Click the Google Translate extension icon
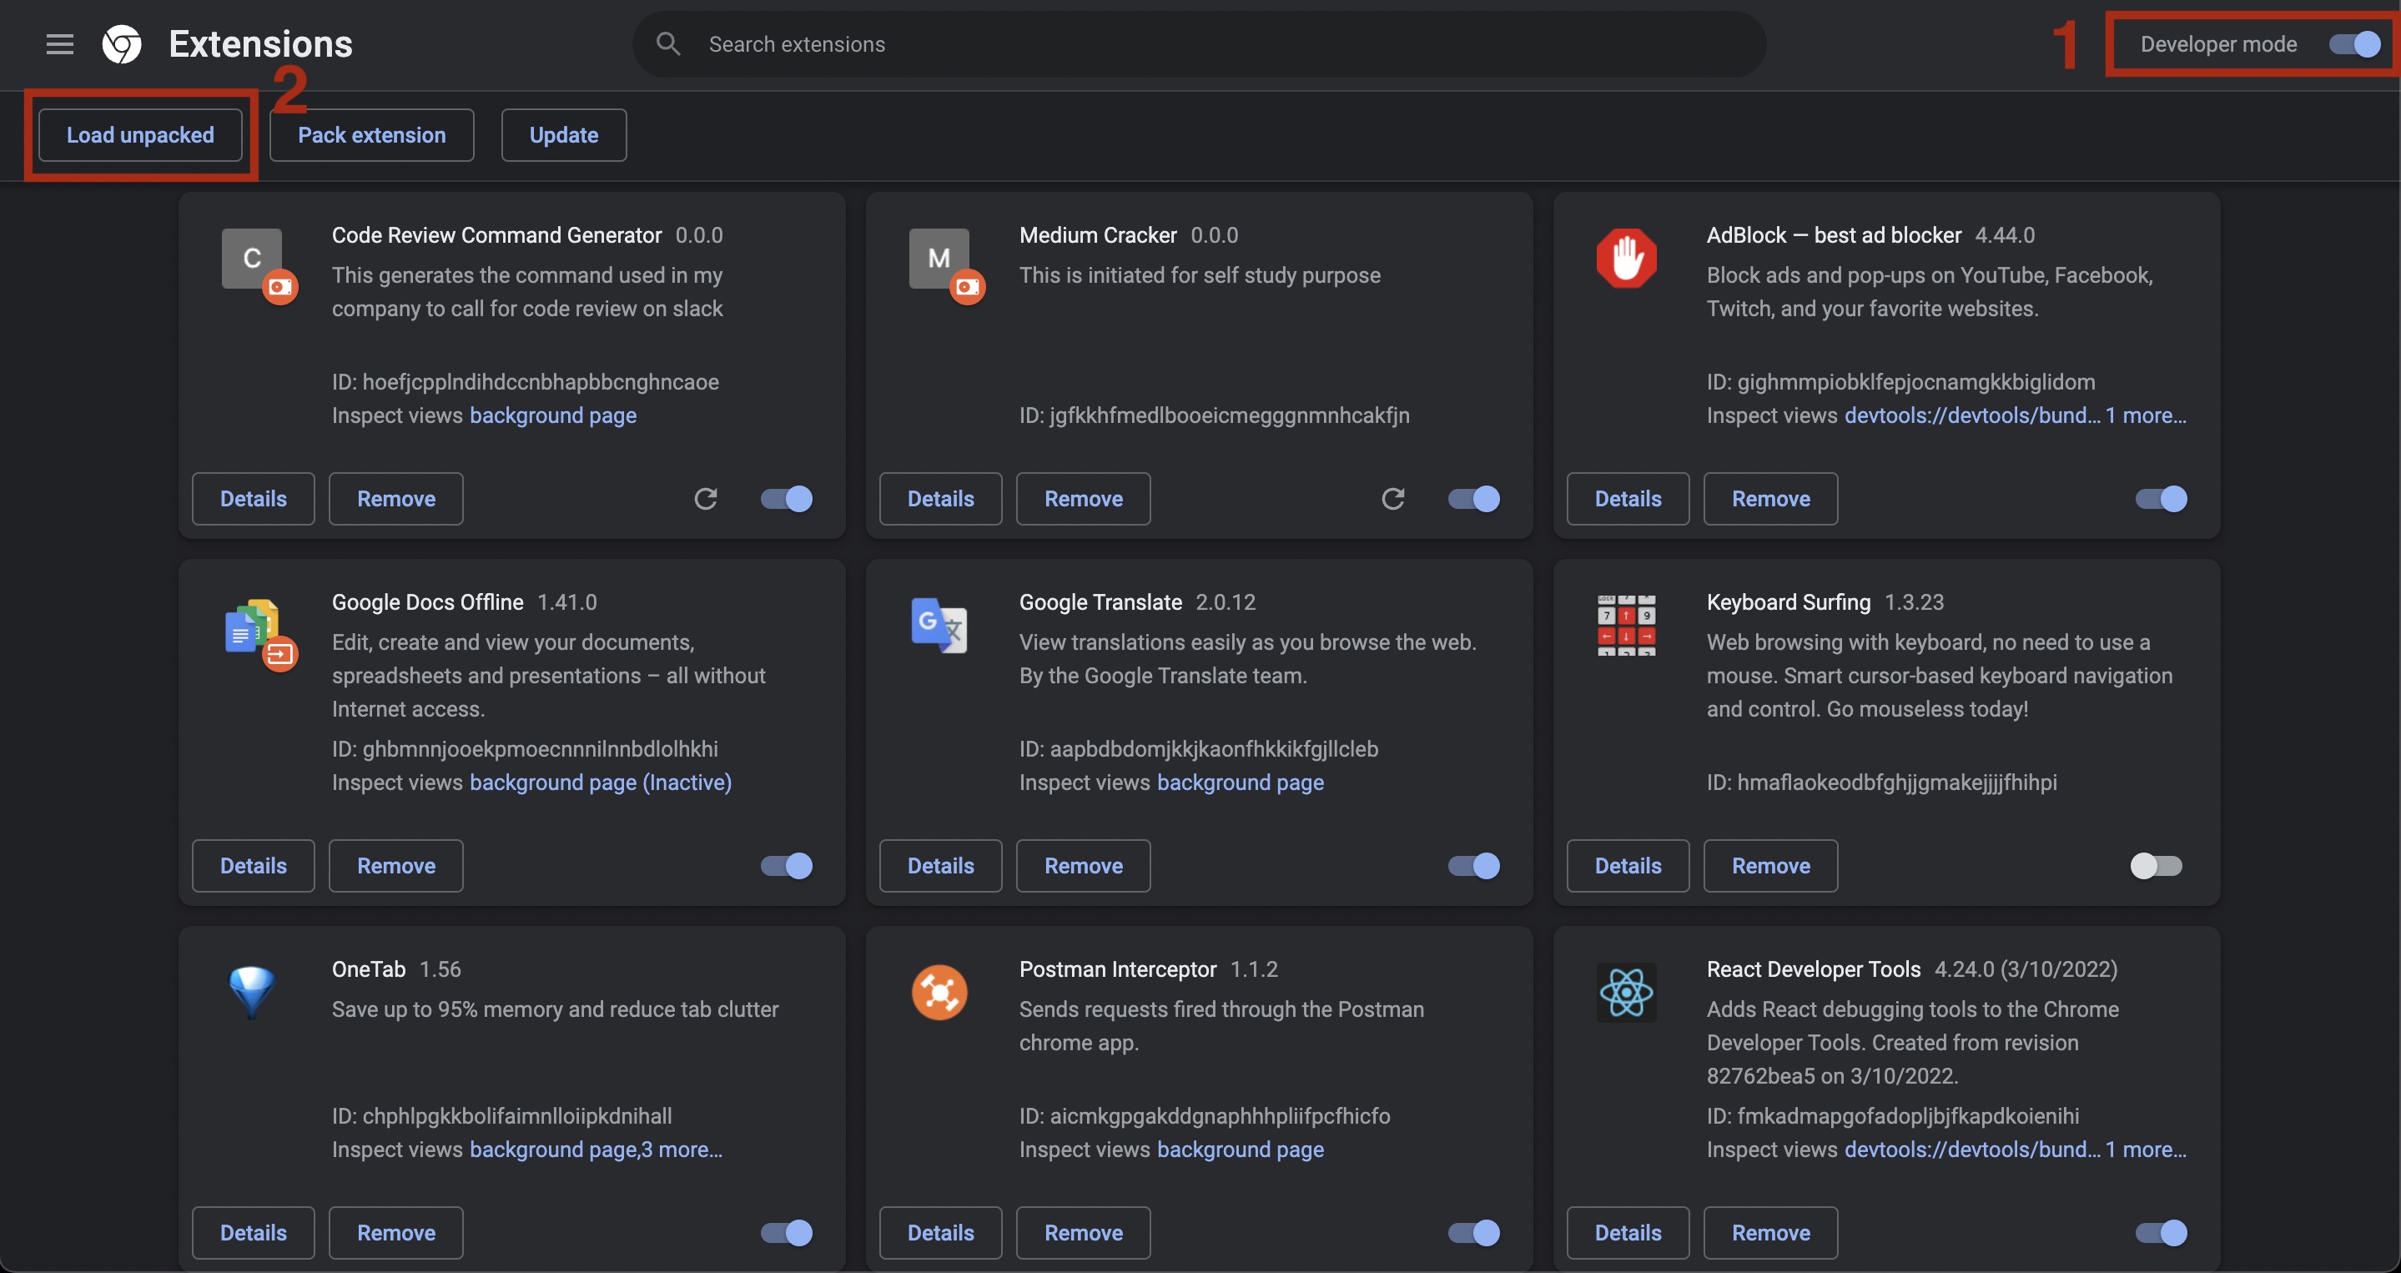Viewport: 2401px width, 1273px height. tap(939, 626)
